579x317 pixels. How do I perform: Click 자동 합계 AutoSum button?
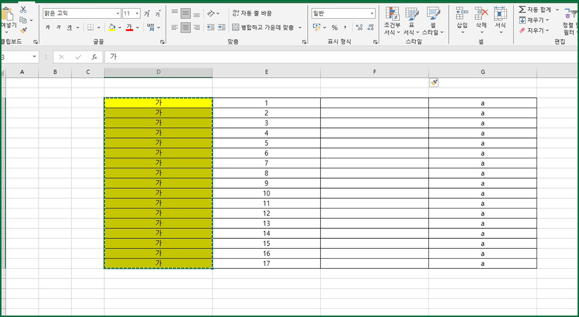click(535, 10)
